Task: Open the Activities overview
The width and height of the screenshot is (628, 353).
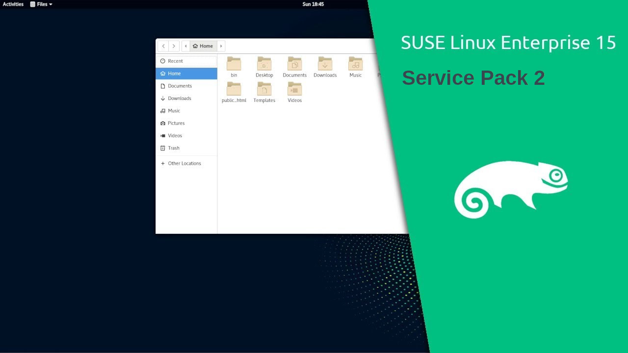Action: point(13,4)
